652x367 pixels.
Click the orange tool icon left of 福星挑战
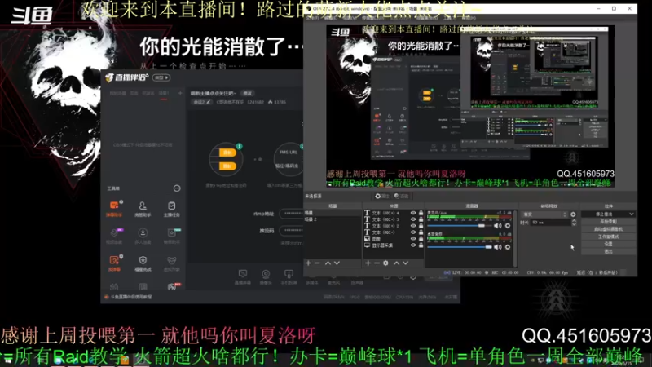(114, 263)
